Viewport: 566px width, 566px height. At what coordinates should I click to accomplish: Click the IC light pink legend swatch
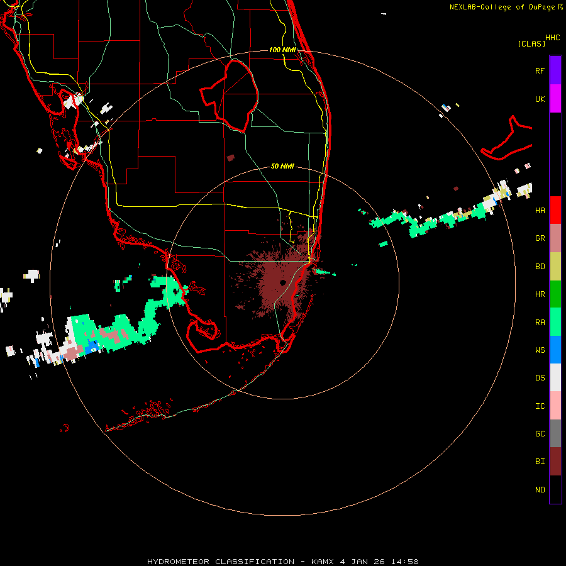tap(555, 406)
